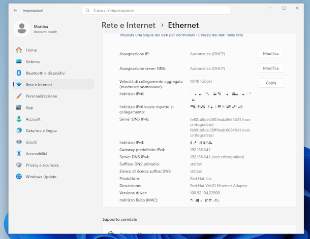The width and height of the screenshot is (310, 239).
Task: Click the Supporto correlato heading
Action: pyautogui.click(x=120, y=219)
